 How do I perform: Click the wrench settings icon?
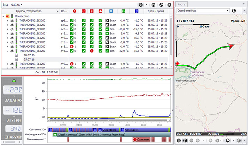point(161,5)
